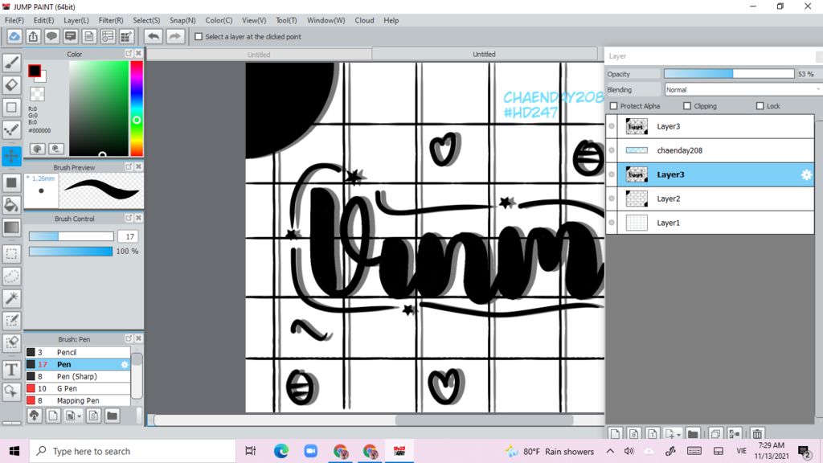Check the Lock checkbox
Image resolution: width=823 pixels, height=463 pixels.
click(x=760, y=106)
